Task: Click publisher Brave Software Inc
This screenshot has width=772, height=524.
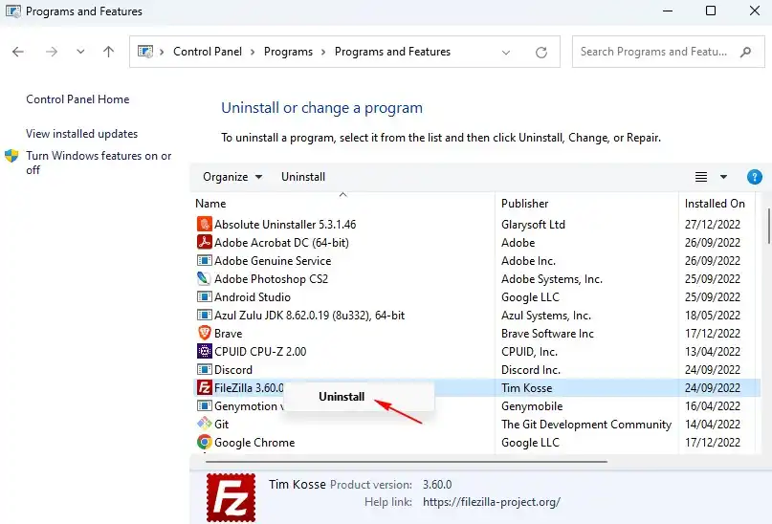Action: (x=547, y=334)
